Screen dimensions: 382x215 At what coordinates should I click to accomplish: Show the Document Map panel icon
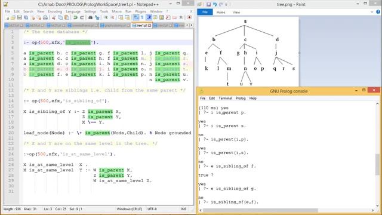pyautogui.click(x=162, y=17)
